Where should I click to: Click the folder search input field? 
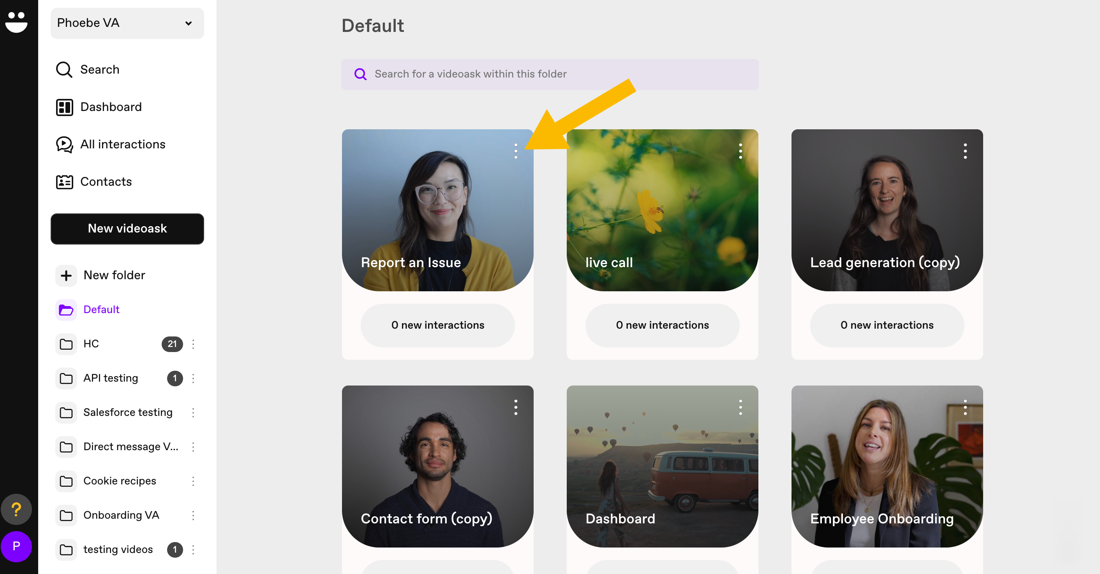pos(550,74)
